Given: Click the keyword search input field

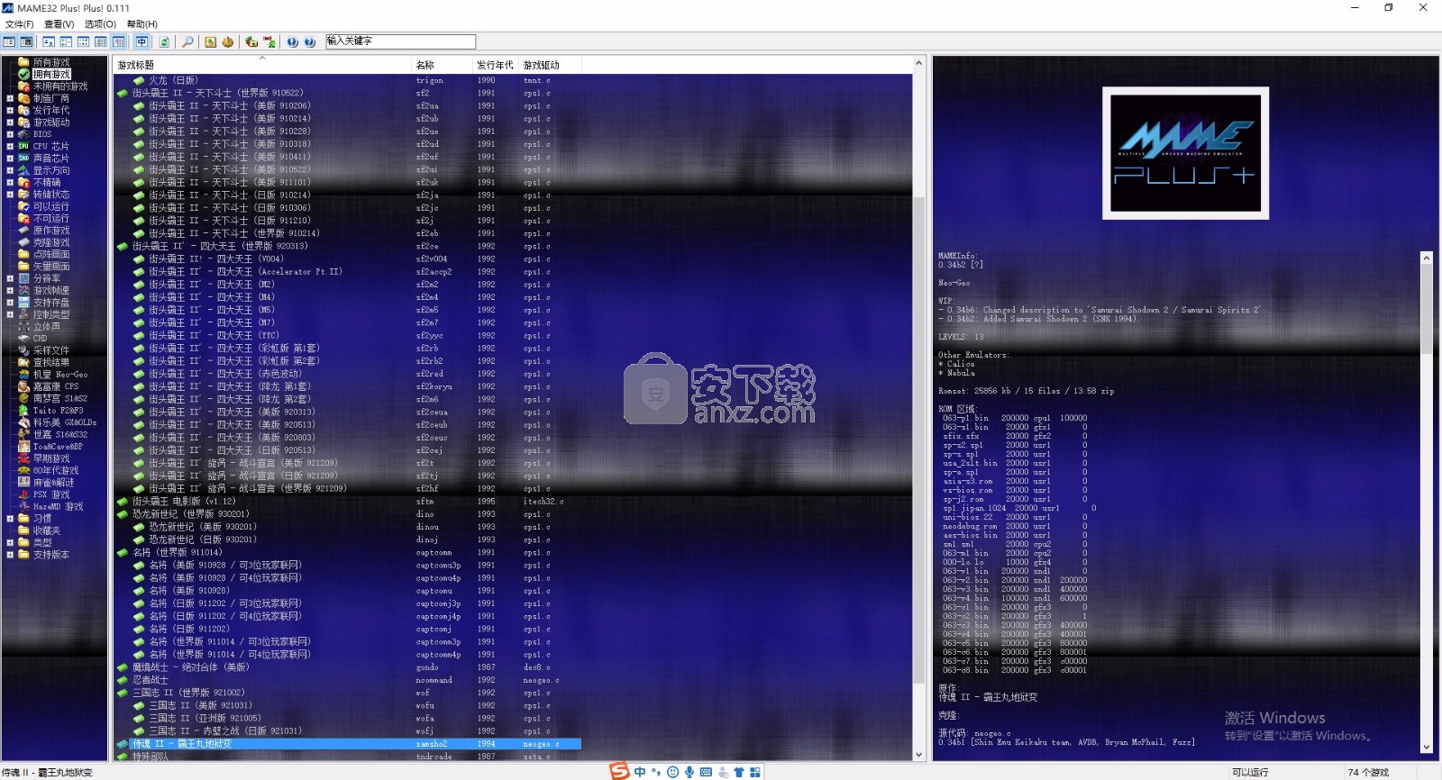Looking at the screenshot, I should [400, 41].
